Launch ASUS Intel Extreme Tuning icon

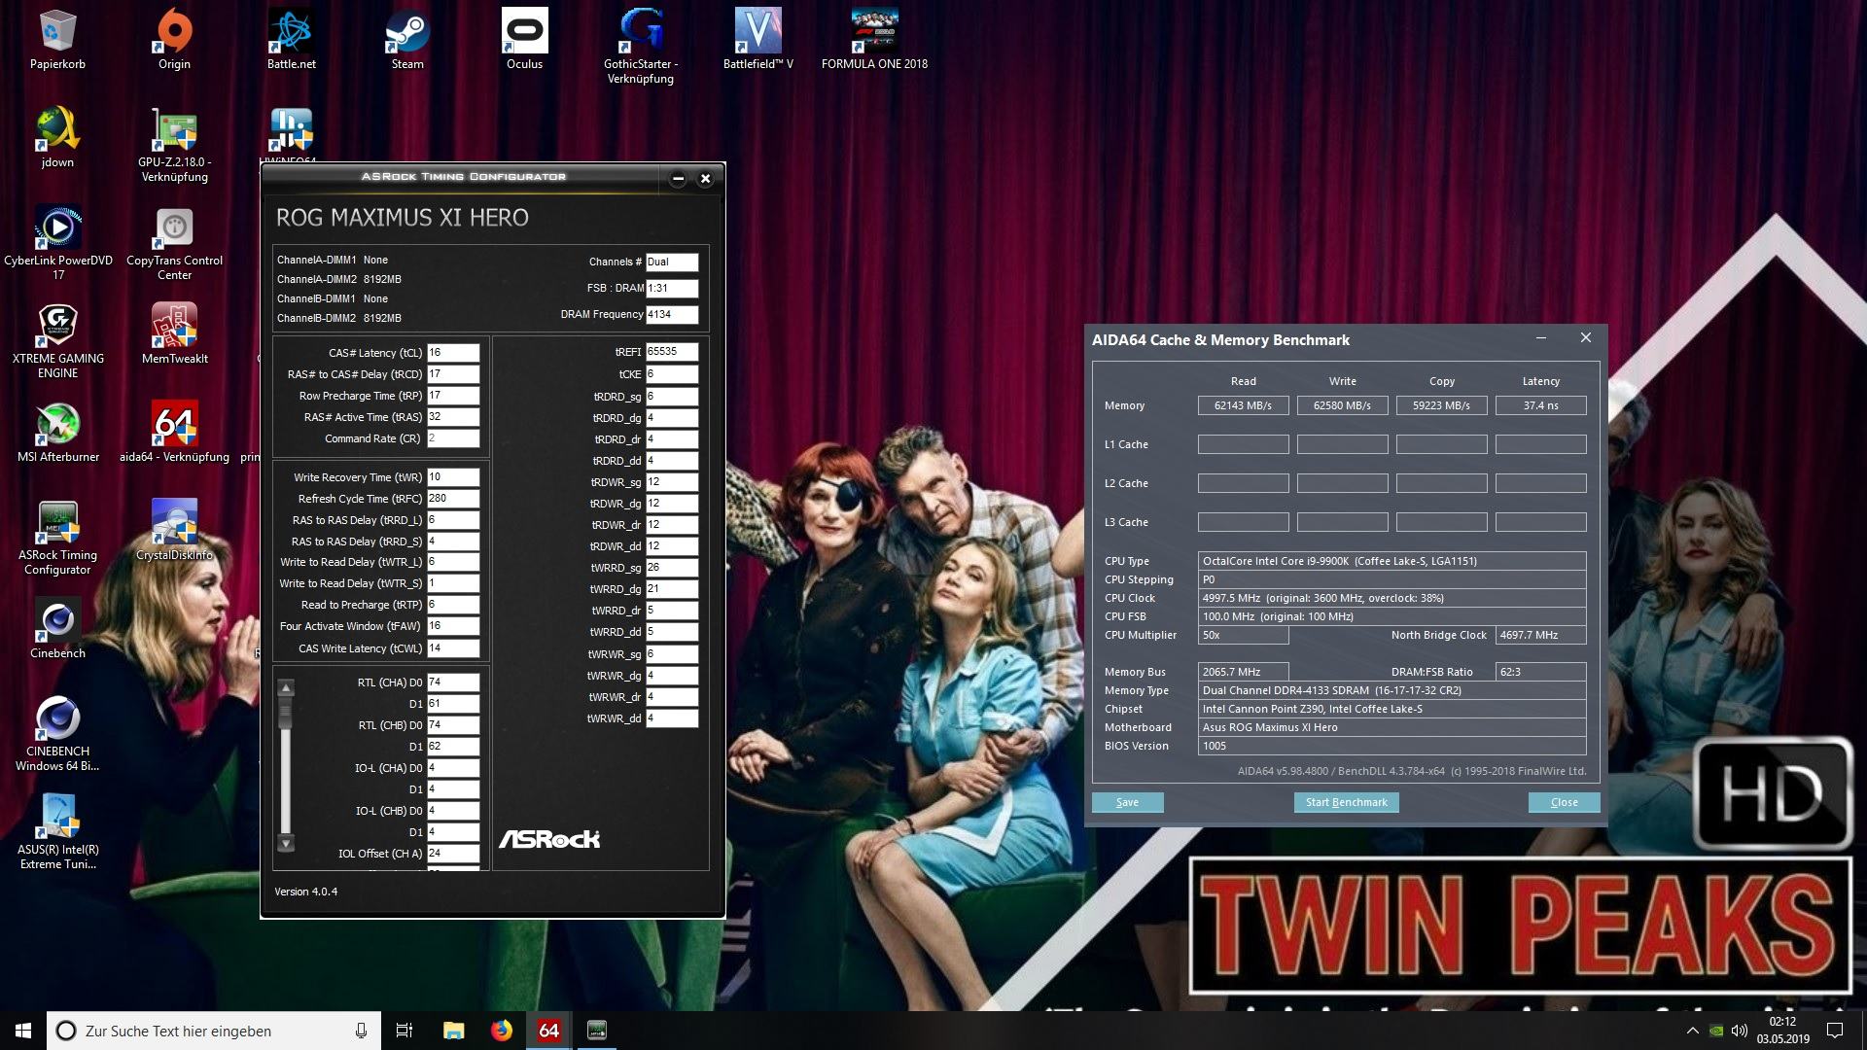[57, 832]
